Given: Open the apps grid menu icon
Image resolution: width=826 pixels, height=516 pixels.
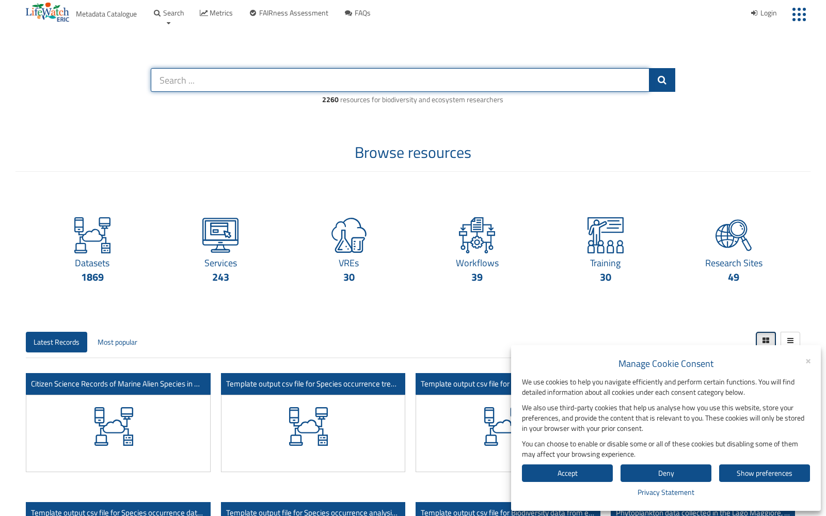Looking at the screenshot, I should tap(799, 14).
